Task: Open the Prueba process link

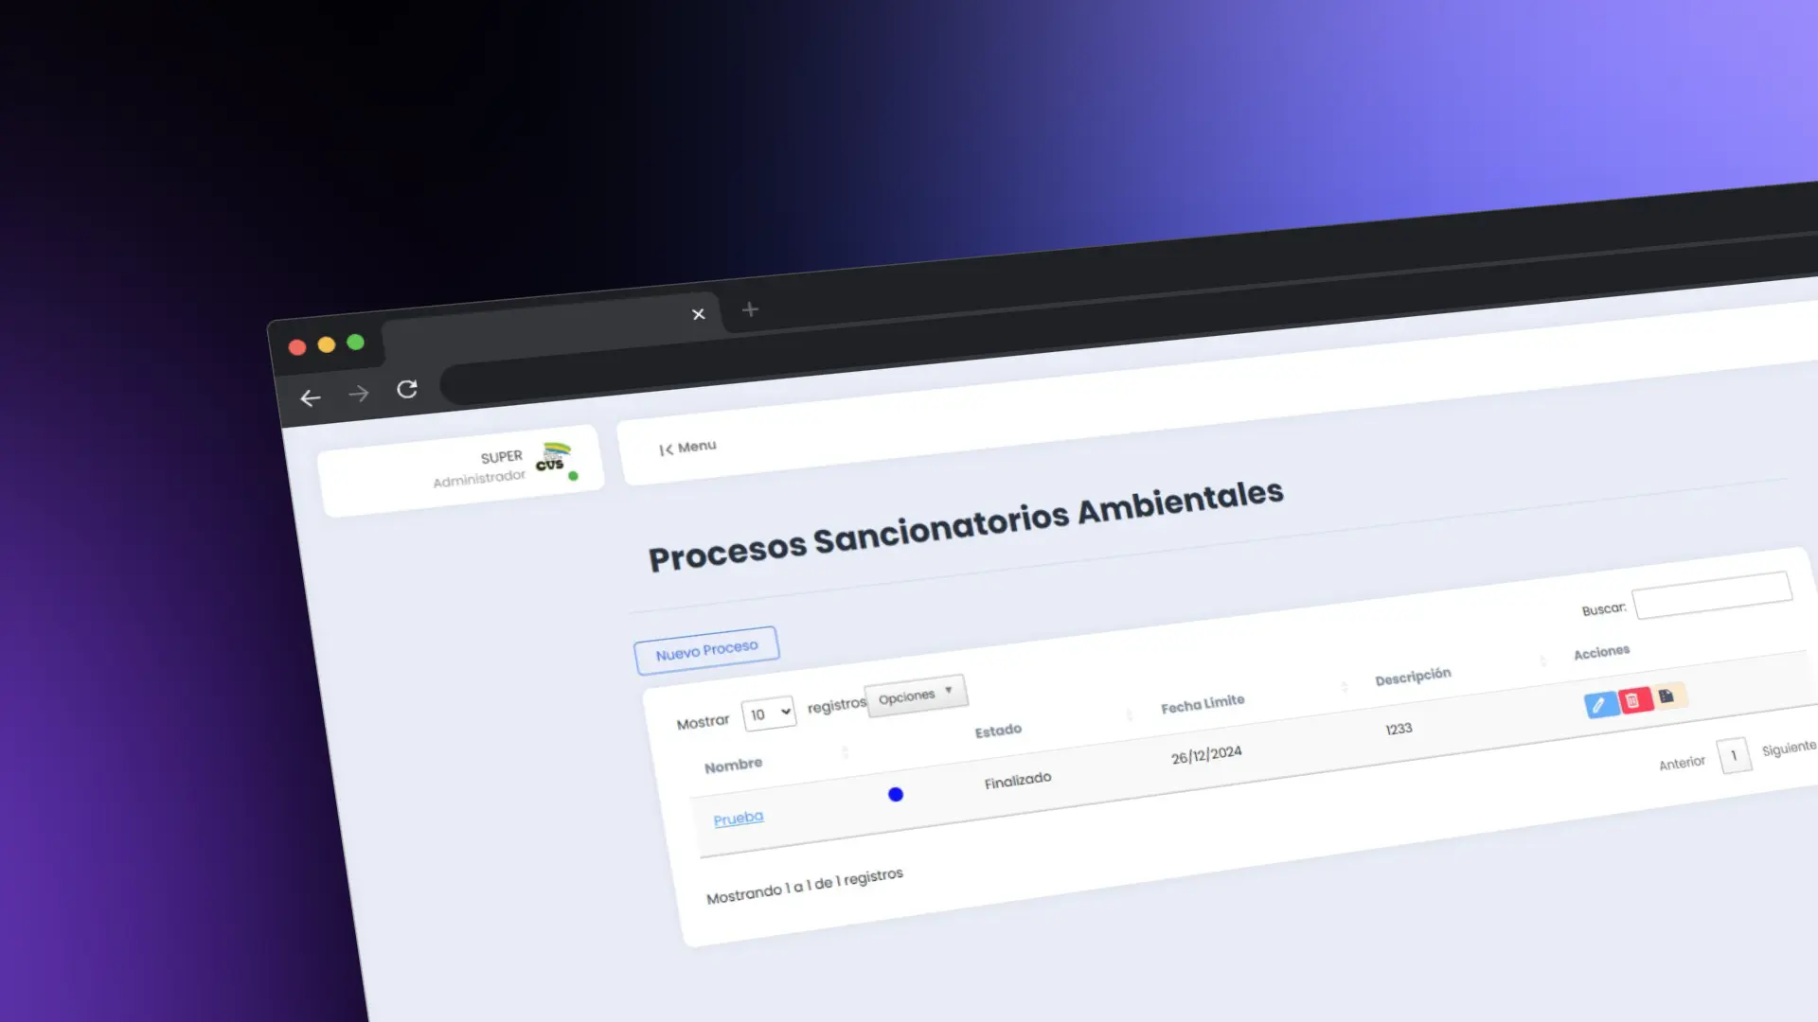Action: [x=739, y=819]
